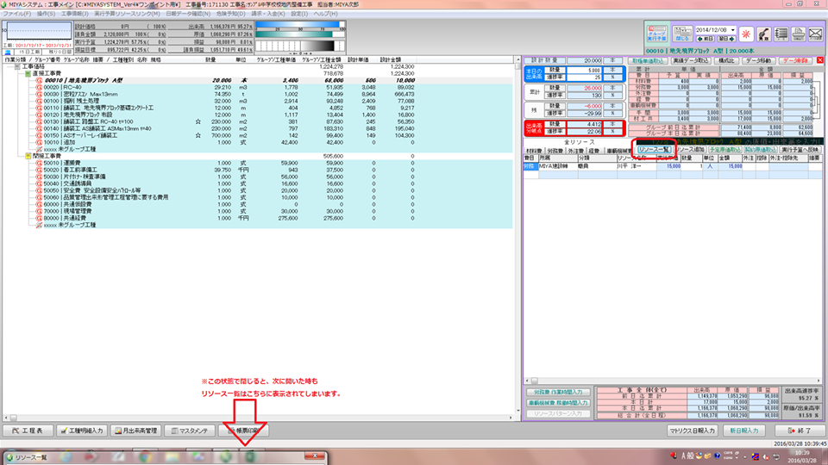Viewport: 828px width, 465px height.
Task: Click the 労務費 作業時間入力 button
Action: tap(558, 393)
